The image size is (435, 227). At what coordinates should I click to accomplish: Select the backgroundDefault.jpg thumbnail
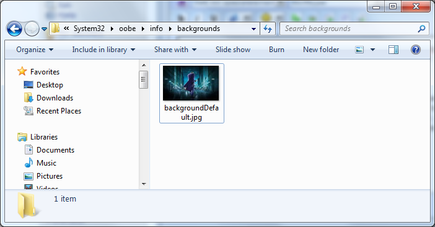pyautogui.click(x=191, y=93)
